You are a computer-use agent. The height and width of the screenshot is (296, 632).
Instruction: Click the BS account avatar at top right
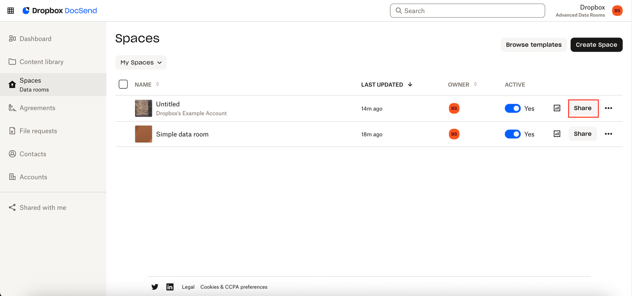(x=617, y=11)
